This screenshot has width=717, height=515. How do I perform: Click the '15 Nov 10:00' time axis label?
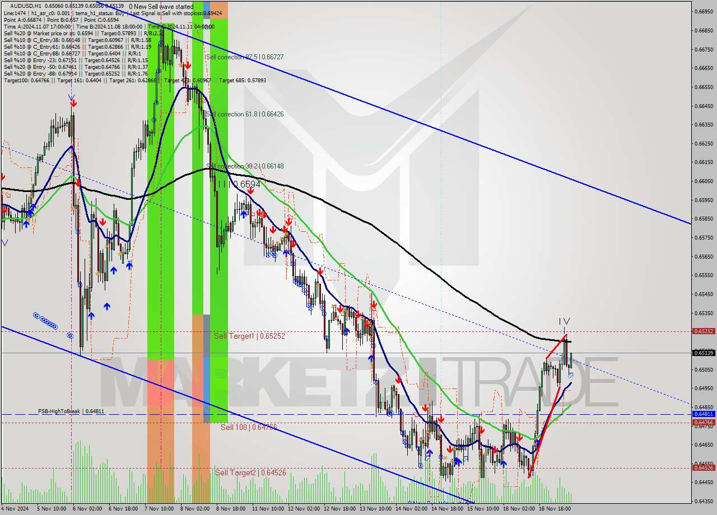pyautogui.click(x=483, y=509)
